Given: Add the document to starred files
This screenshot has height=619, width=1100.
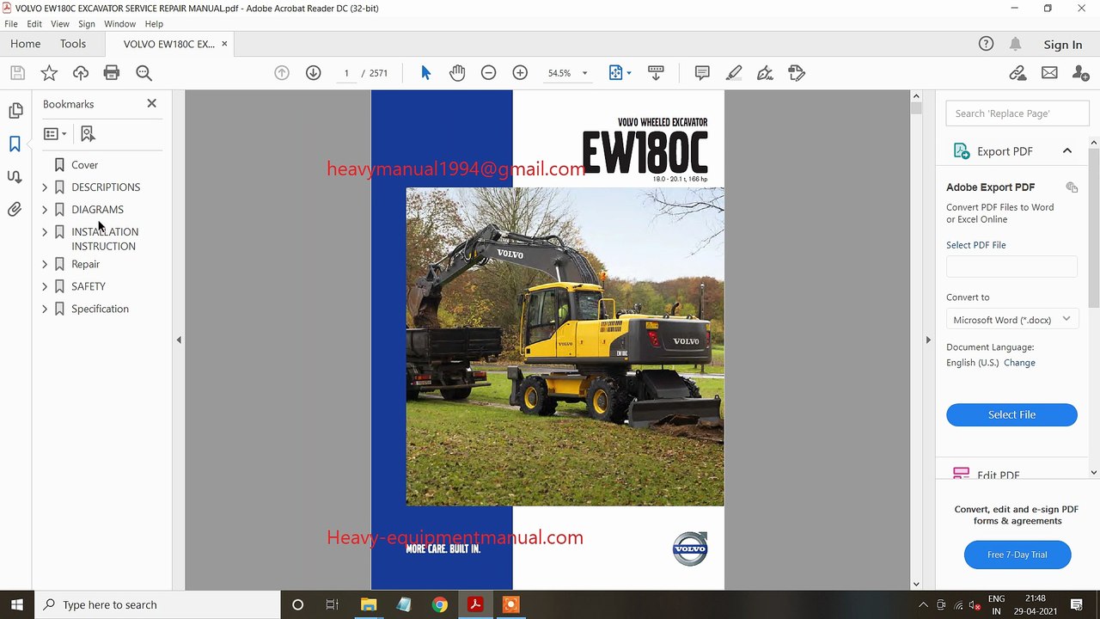Looking at the screenshot, I should coord(49,73).
